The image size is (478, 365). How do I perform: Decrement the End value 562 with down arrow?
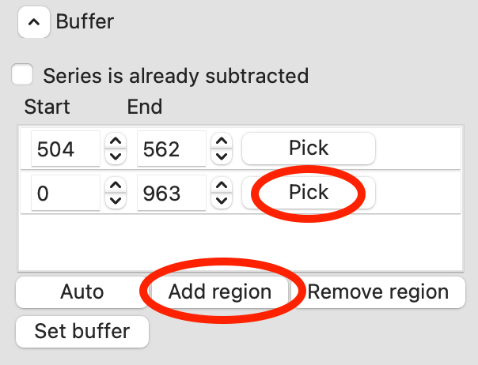pos(223,156)
